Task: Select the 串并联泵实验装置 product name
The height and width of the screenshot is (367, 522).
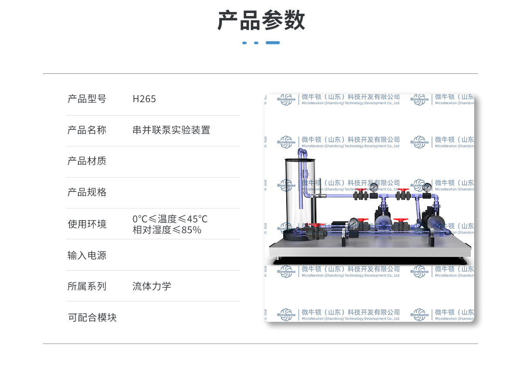Action: point(171,130)
